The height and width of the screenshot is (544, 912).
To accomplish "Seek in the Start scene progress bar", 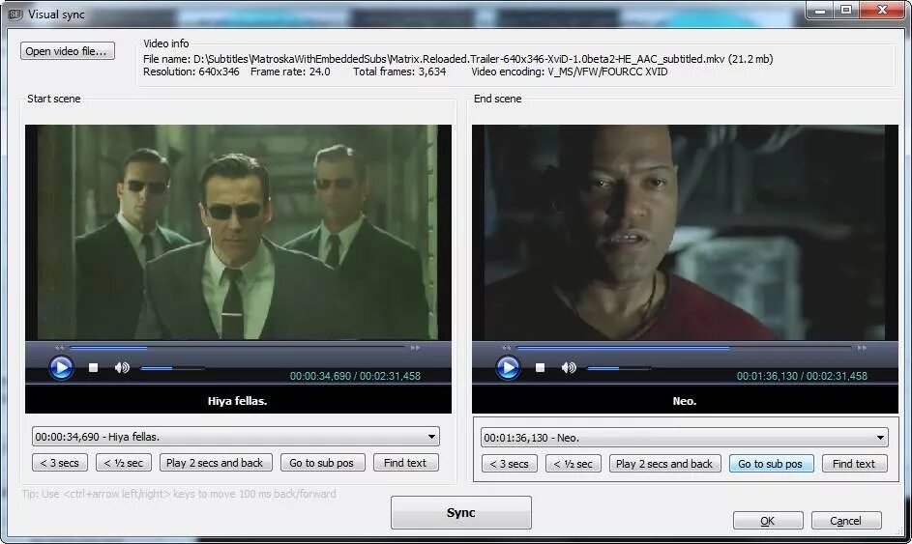I will (237, 348).
